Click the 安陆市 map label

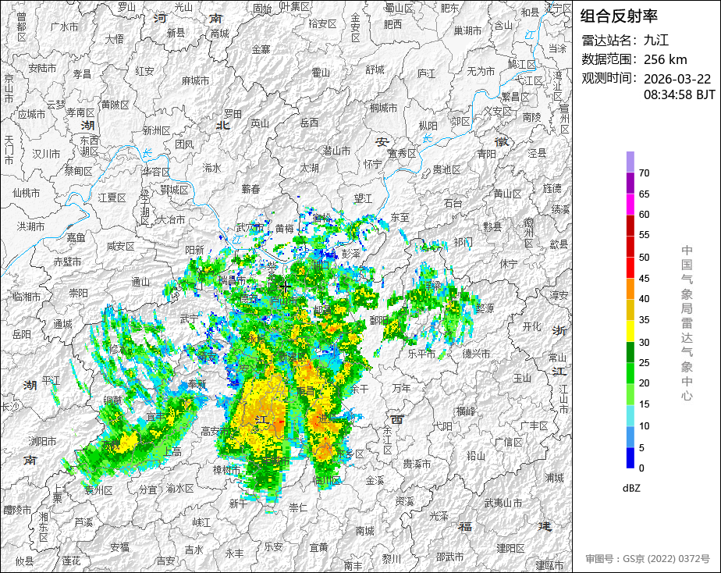click(x=42, y=69)
